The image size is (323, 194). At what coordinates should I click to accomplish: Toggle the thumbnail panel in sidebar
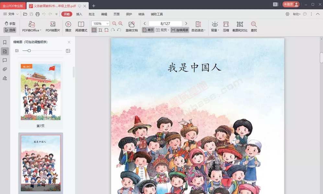pyautogui.click(x=5, y=51)
